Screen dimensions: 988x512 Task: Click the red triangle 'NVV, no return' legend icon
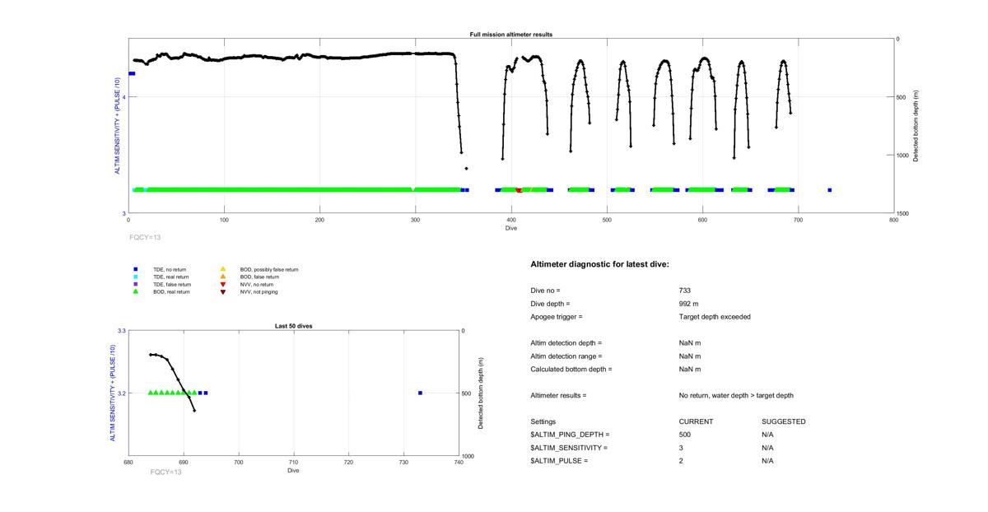(x=222, y=284)
